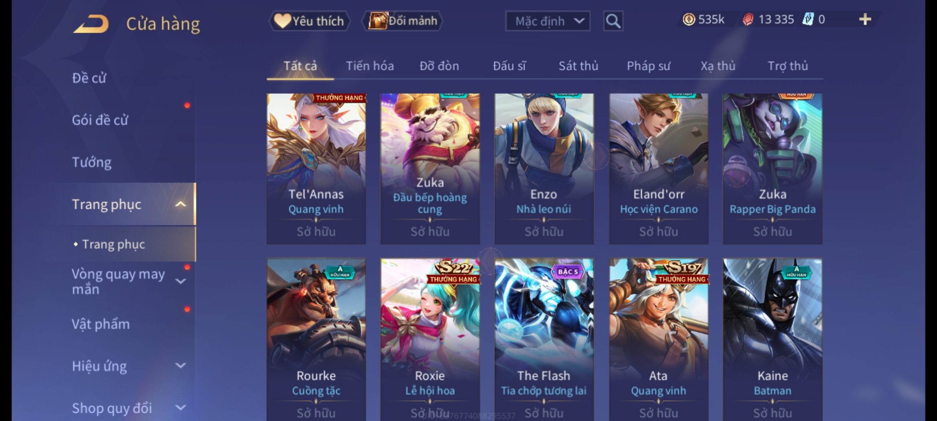Switch to the Pháp sư tab

point(648,66)
